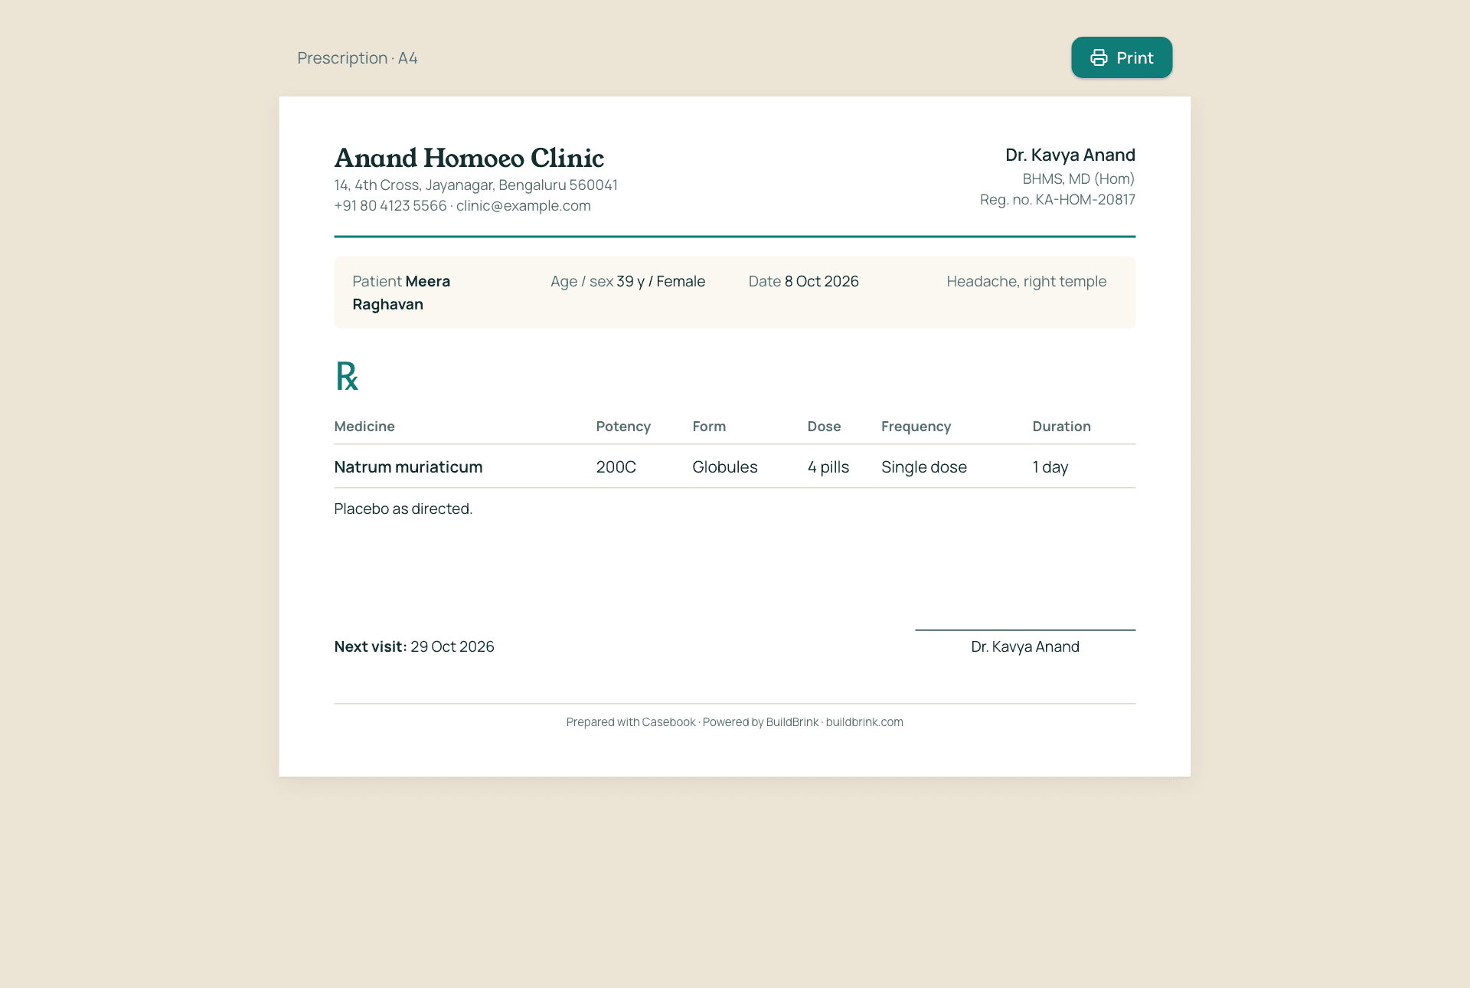Click the 'Placebo as directed.' note
This screenshot has height=988, width=1470.
[x=403, y=509]
